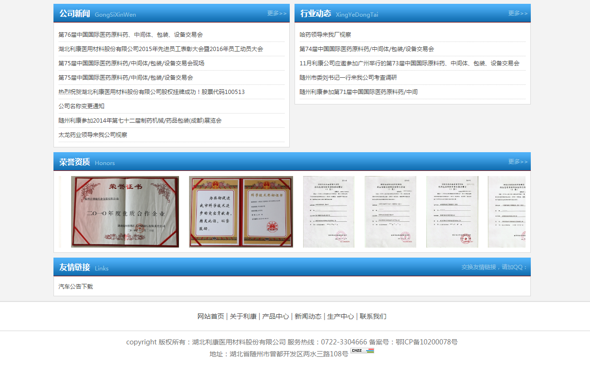The width and height of the screenshot is (590, 374).
Task: Go to 网站首页 in footer navigation
Action: pos(211,316)
